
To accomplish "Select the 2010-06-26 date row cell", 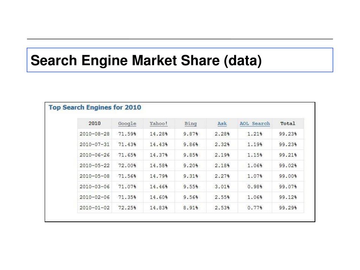I will click(95, 155).
